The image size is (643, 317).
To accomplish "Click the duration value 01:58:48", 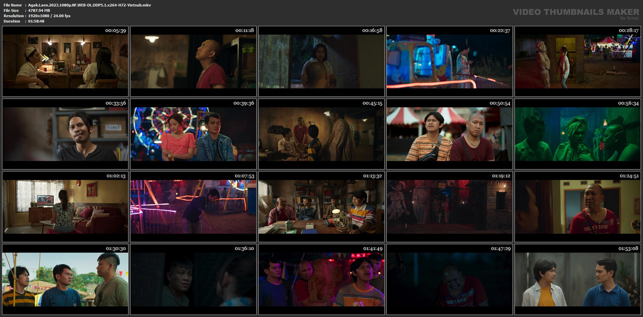I will click(36, 21).
